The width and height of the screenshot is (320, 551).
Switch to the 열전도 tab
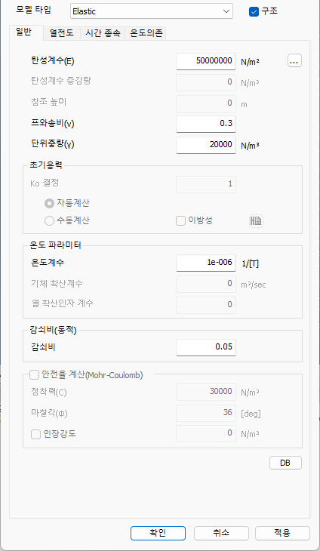62,33
